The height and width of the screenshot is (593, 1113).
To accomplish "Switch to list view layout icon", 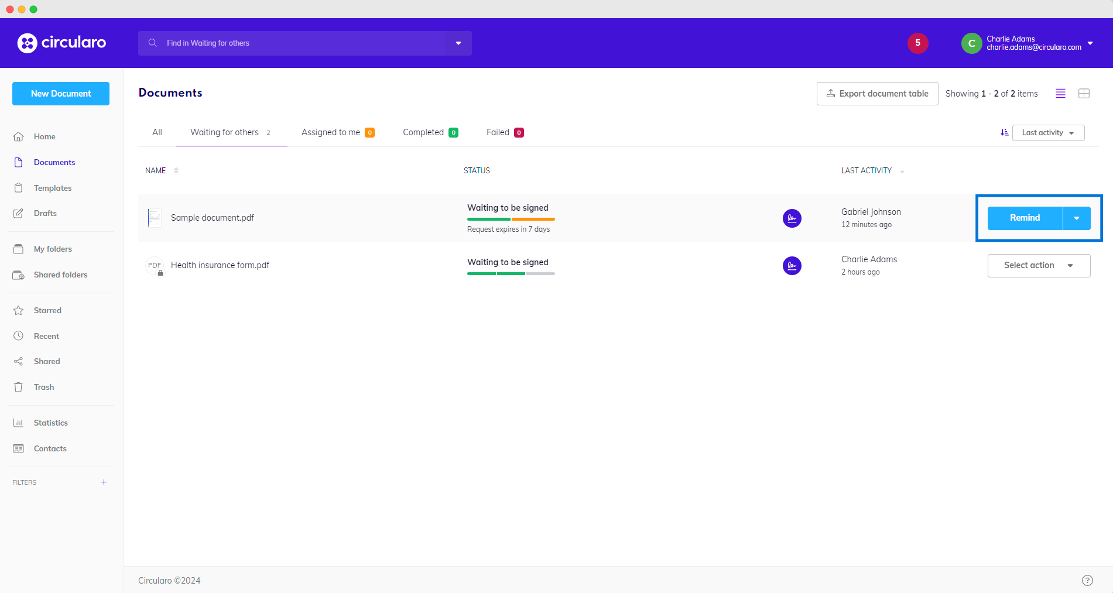I will 1060,94.
